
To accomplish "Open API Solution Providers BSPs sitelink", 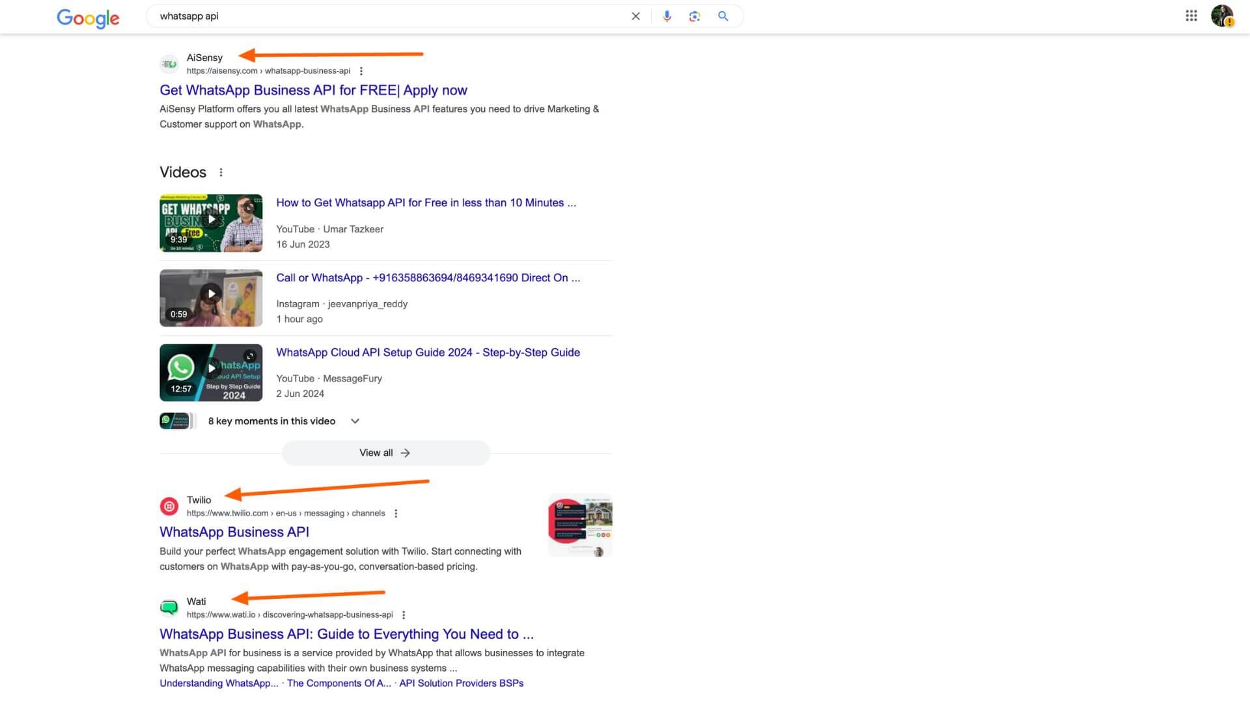I will 461,683.
